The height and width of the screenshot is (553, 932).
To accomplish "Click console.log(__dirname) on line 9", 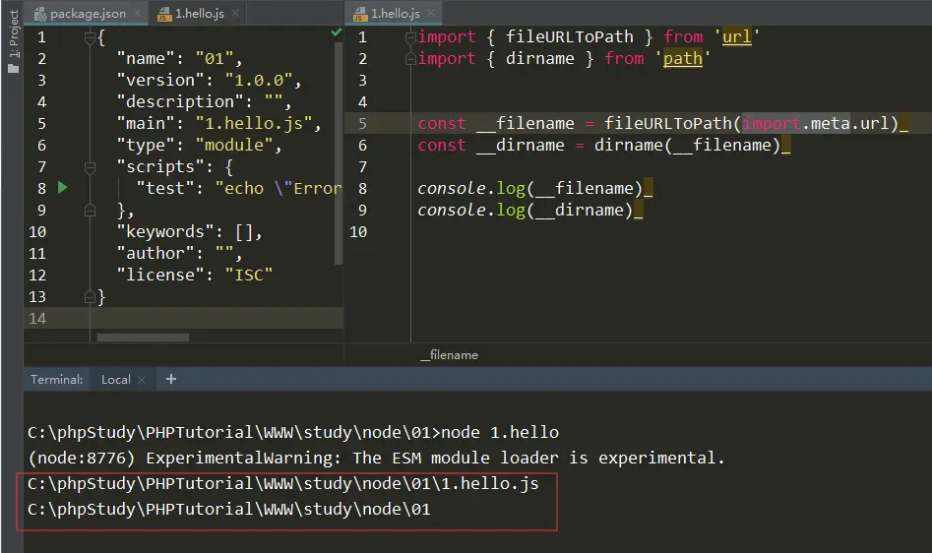I will [526, 211].
